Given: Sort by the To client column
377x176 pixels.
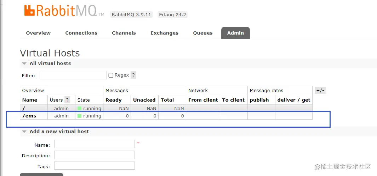Looking at the screenshot, I should tap(233, 100).
